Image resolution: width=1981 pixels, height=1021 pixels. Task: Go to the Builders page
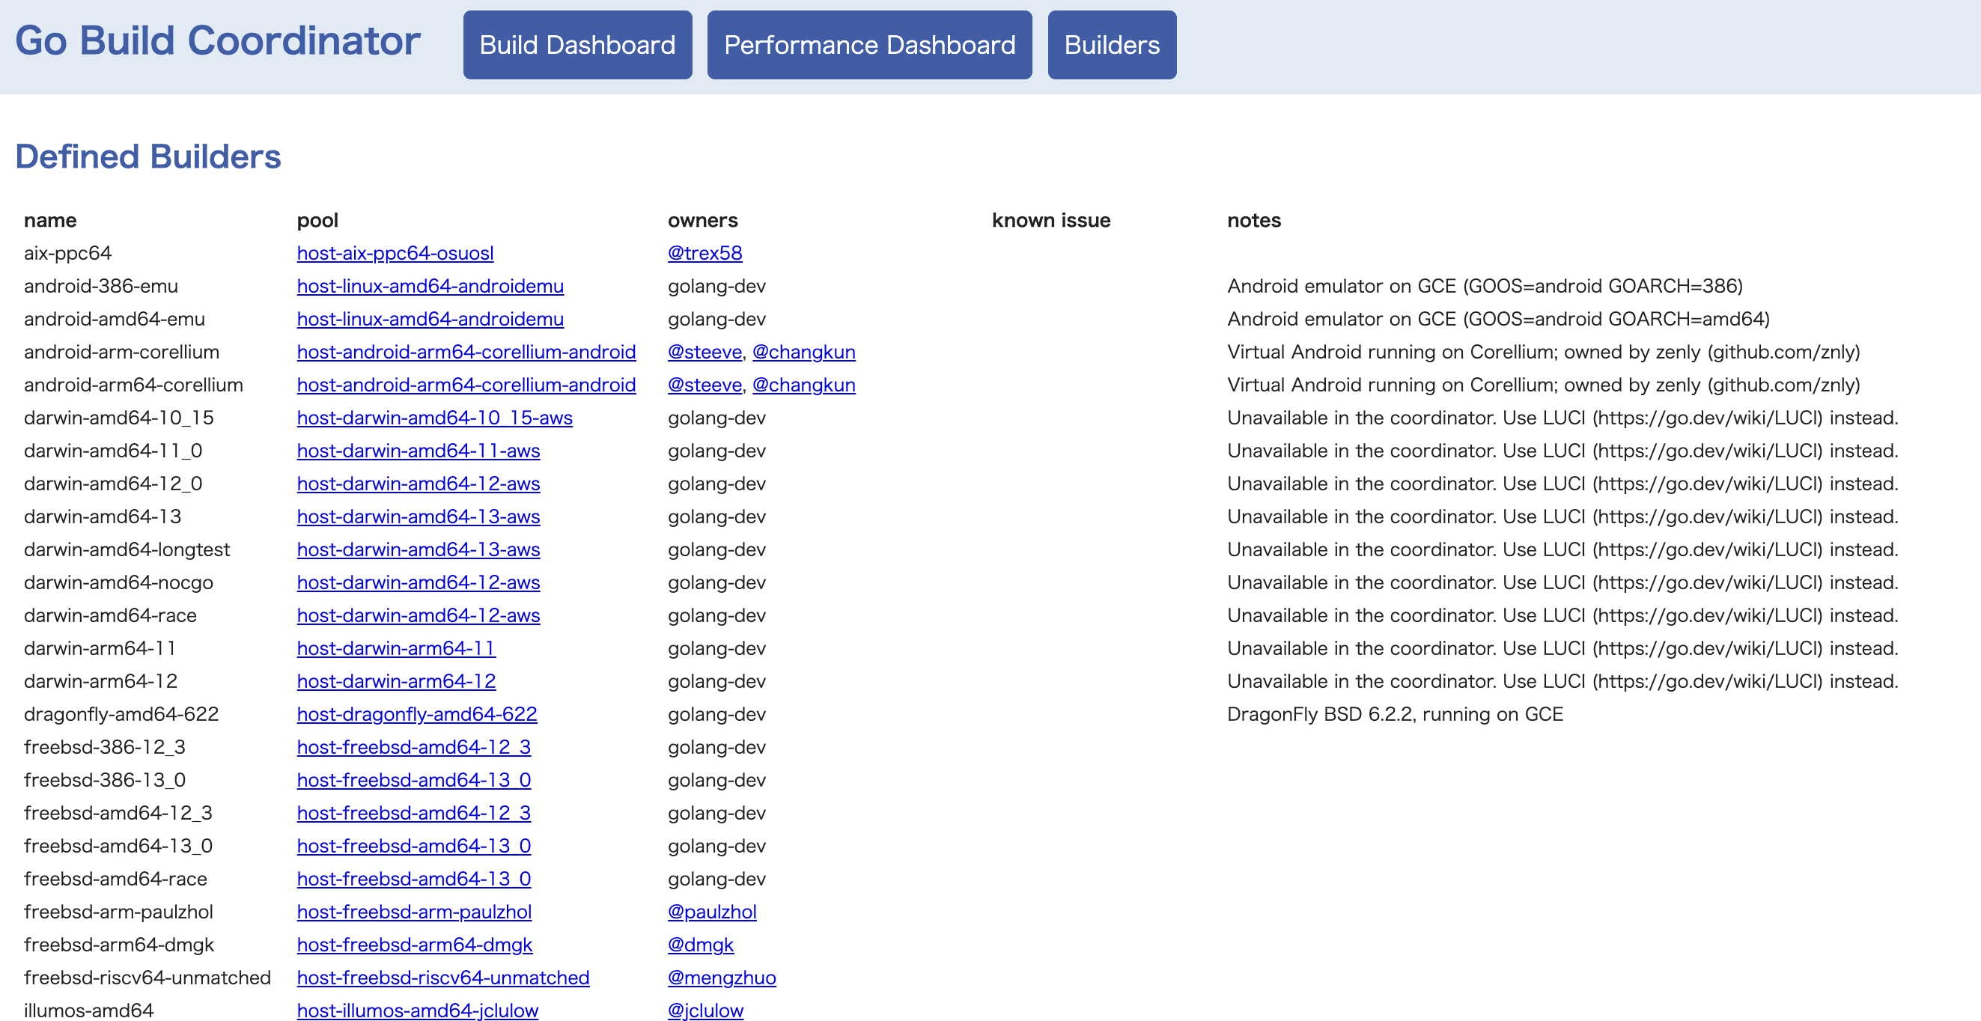(1111, 45)
